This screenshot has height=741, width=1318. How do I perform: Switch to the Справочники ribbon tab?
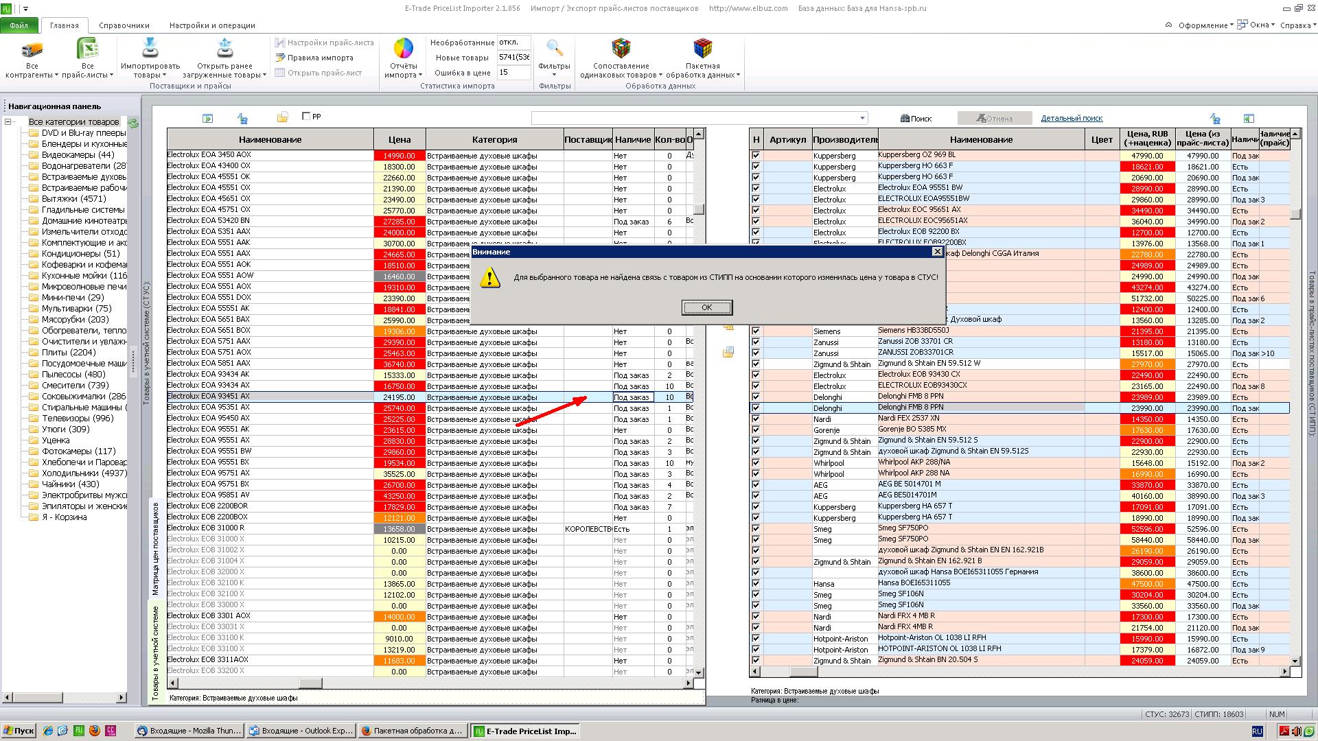pyautogui.click(x=124, y=25)
